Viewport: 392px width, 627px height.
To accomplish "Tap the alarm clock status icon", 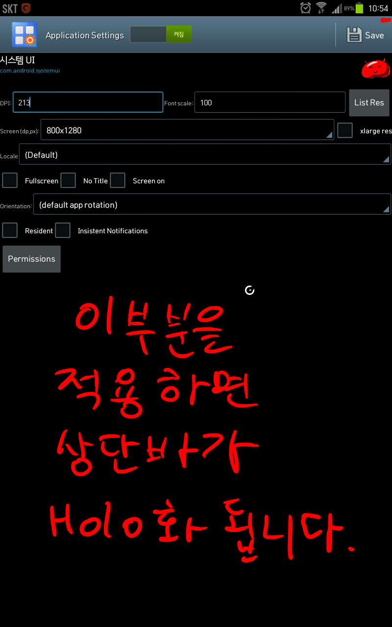I will tap(305, 8).
